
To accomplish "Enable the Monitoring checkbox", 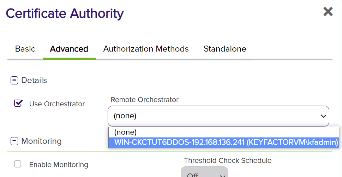I will coord(18,164).
